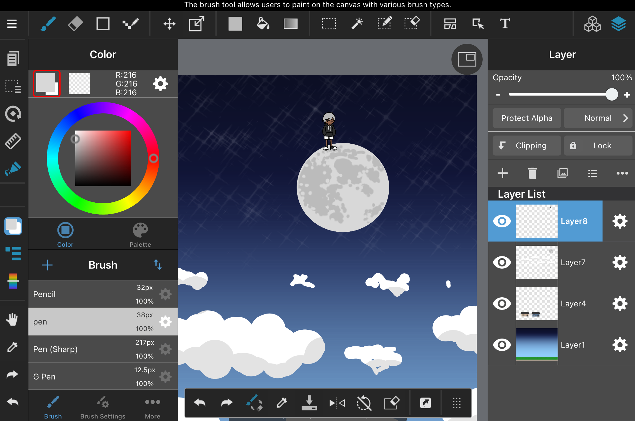Open the Brush Settings tab

click(x=103, y=407)
